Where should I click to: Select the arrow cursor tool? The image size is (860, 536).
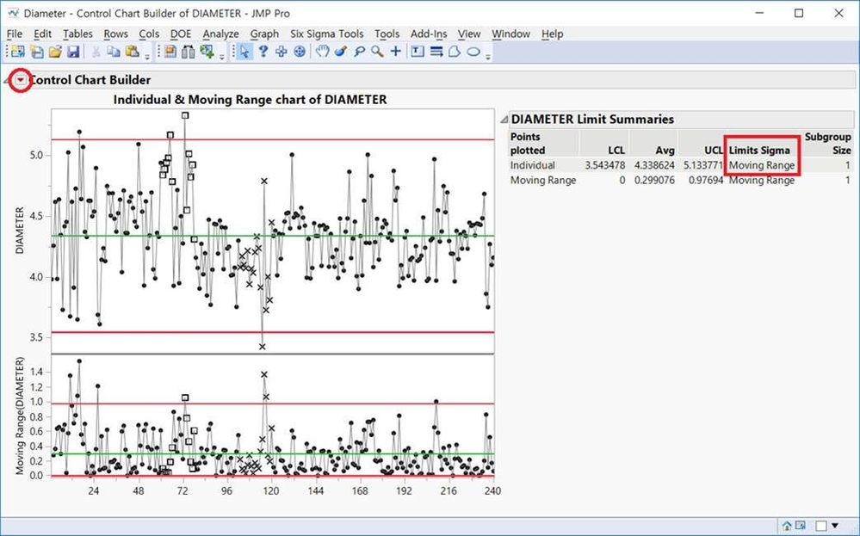(x=245, y=52)
